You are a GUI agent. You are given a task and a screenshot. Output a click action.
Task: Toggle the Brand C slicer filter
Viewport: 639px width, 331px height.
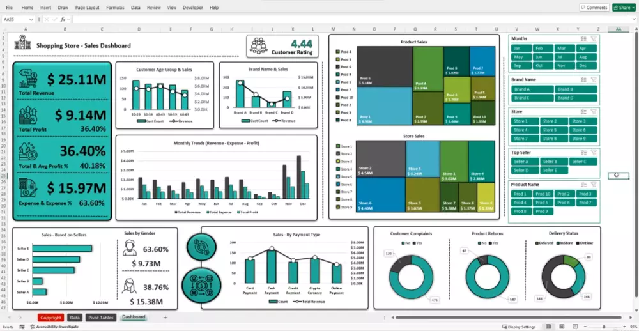(x=532, y=98)
